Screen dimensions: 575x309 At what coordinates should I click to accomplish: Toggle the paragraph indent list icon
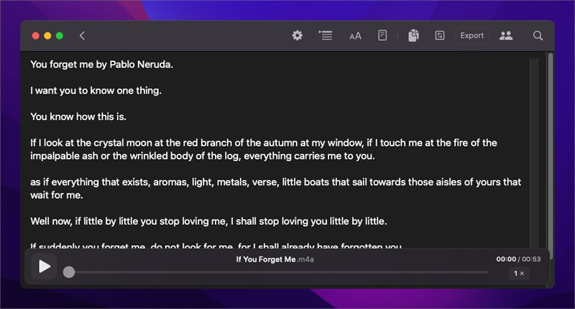(326, 35)
